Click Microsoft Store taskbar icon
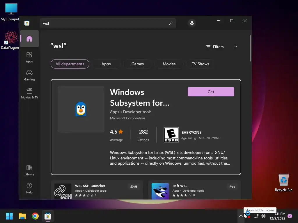The height and width of the screenshot is (223, 298). pyautogui.click(x=48, y=216)
